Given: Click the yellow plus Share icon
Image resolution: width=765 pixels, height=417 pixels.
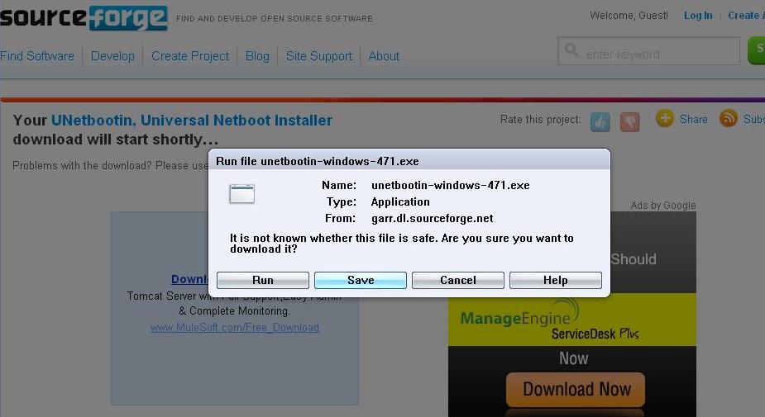Looking at the screenshot, I should (664, 118).
